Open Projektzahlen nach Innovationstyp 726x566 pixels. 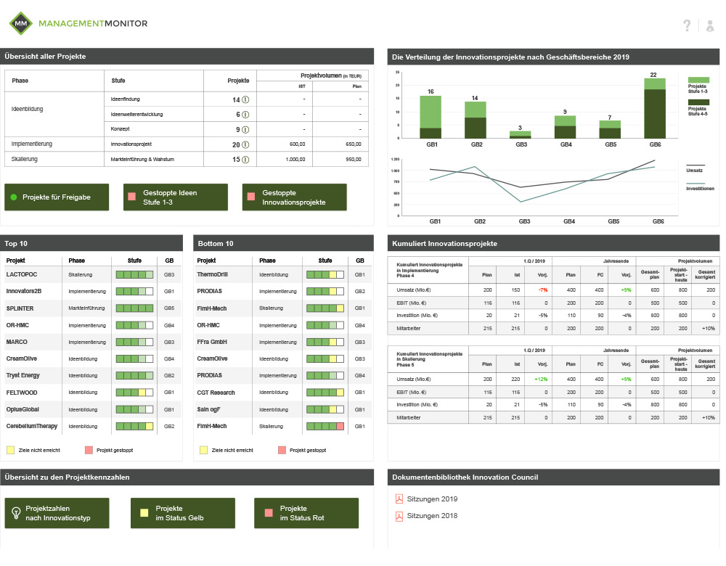click(57, 513)
